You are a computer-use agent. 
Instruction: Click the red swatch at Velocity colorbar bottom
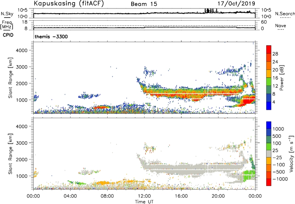pyautogui.click(x=269, y=182)
